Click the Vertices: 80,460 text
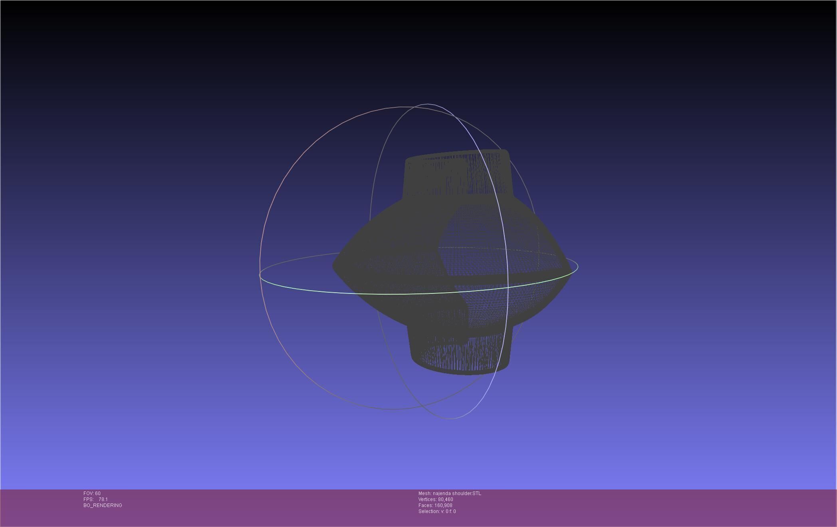Viewport: 837px width, 527px height. (435, 499)
